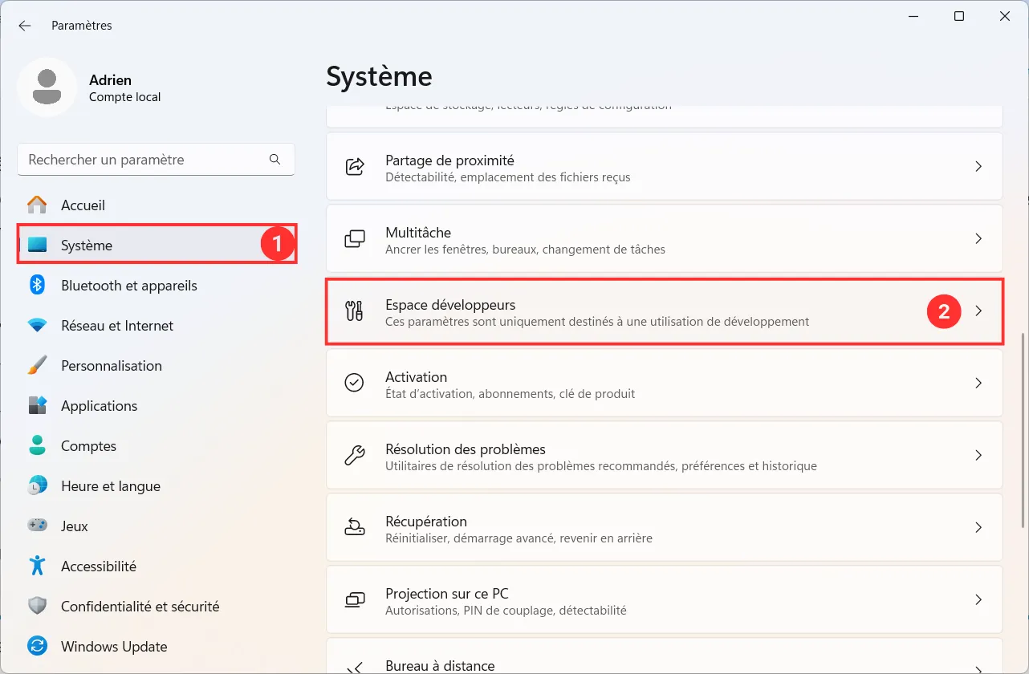The image size is (1029, 674).
Task: Click the Bureau à distance title
Action: pos(440,666)
